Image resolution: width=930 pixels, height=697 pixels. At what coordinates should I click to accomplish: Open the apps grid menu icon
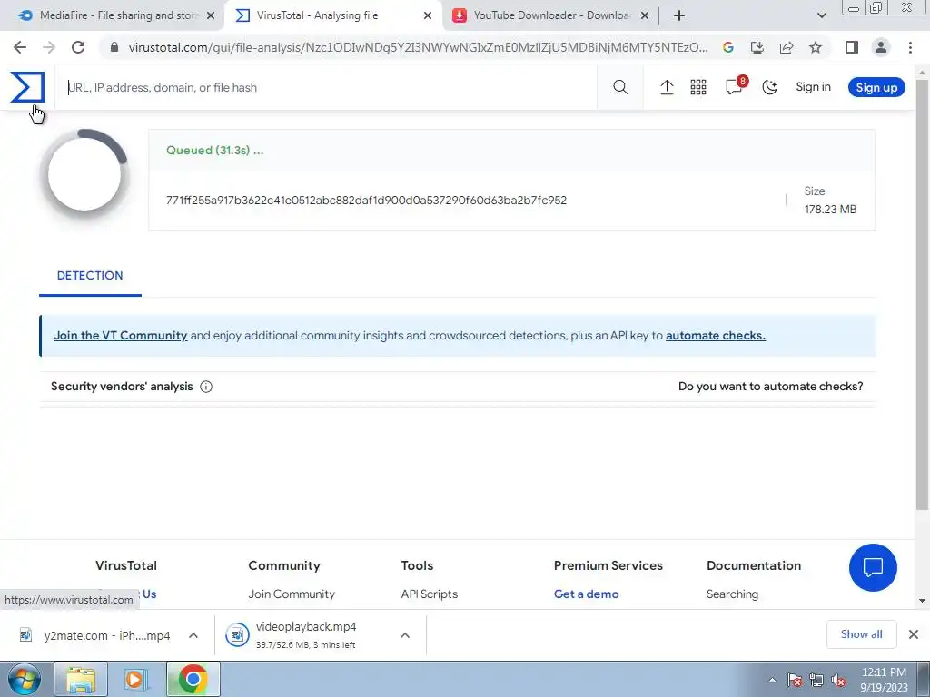[698, 87]
